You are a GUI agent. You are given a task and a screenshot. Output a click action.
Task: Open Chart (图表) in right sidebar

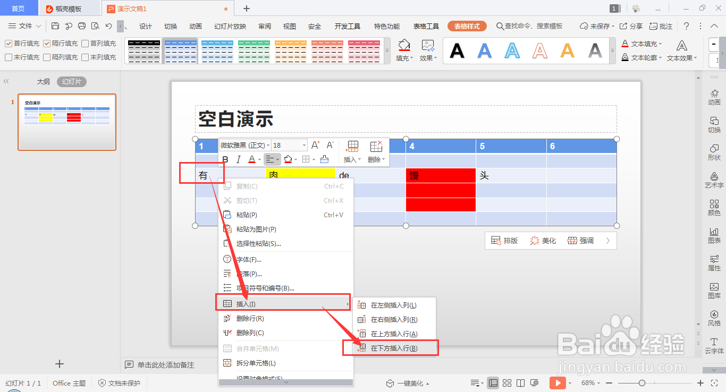click(x=714, y=235)
